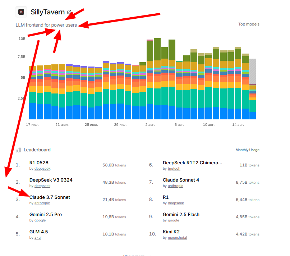Open the z-ai author link
This screenshot has width=290, height=256.
pos(38,238)
